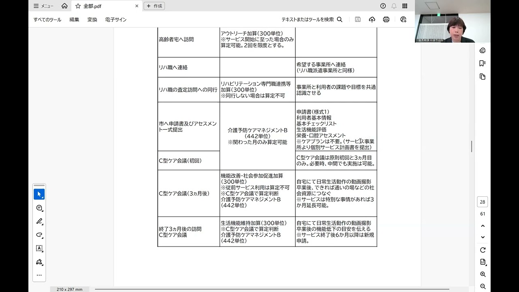Click the 希望する事業所へ連絡 text
The height and width of the screenshot is (292, 519).
[x=321, y=64]
